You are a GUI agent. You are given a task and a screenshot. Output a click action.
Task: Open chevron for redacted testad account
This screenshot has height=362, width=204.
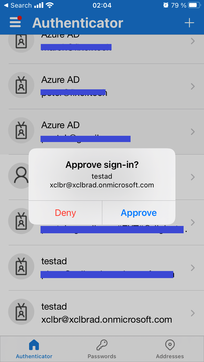point(193,268)
